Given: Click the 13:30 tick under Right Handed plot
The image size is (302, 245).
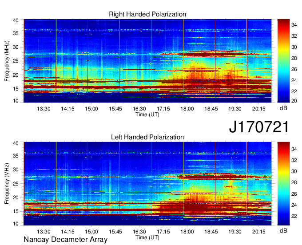Looking at the screenshot, I should (44, 109).
